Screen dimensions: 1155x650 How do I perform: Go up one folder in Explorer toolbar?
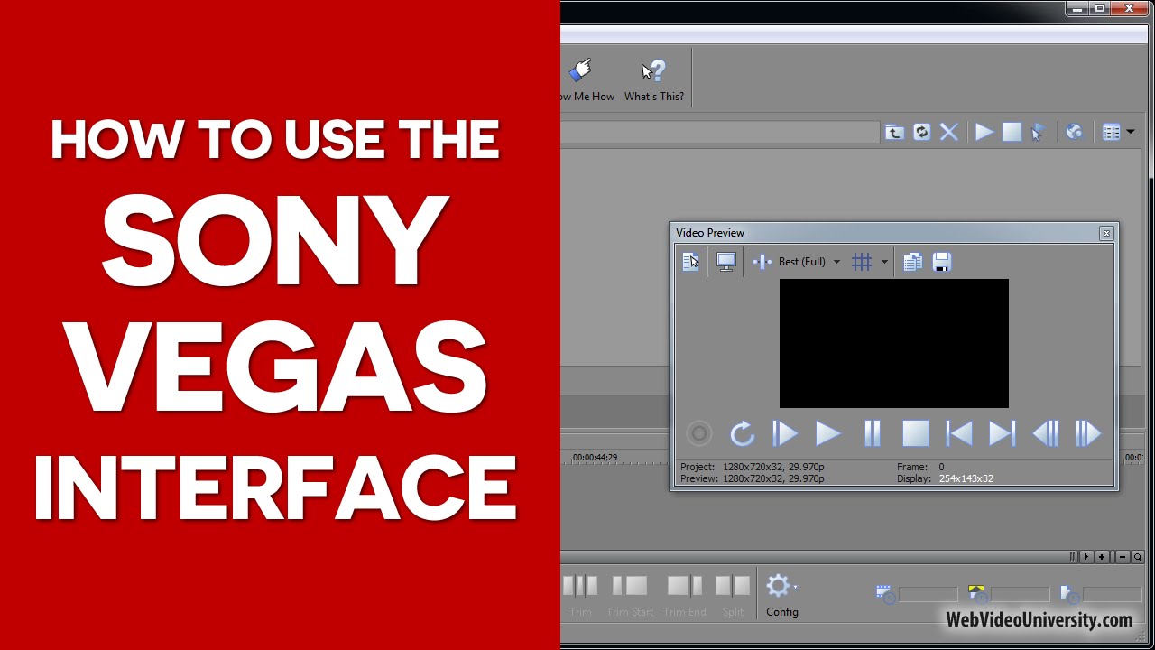click(894, 133)
